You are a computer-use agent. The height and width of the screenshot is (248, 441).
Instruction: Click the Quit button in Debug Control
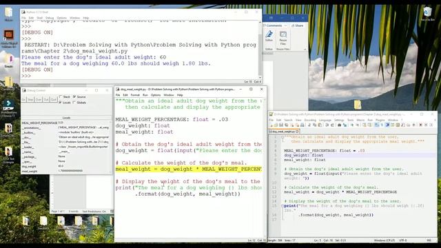[x=54, y=99]
